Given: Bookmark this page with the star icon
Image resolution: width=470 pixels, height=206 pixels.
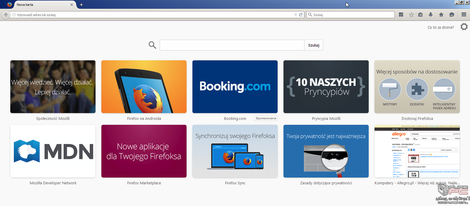Looking at the screenshot, I should point(411,15).
